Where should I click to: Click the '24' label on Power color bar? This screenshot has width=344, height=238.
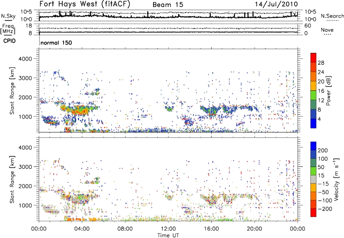point(321,72)
